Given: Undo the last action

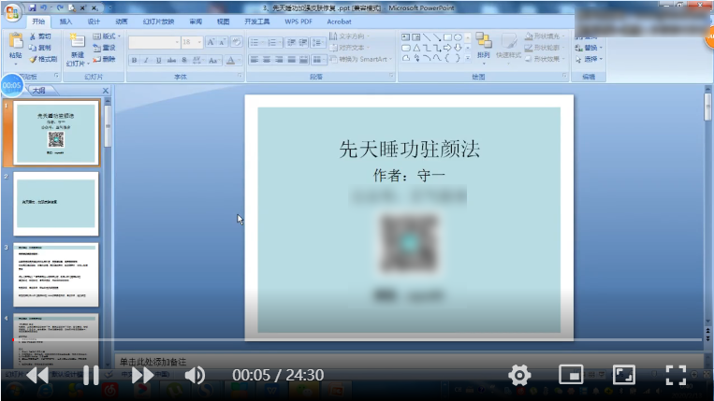Looking at the screenshot, I should point(44,7).
